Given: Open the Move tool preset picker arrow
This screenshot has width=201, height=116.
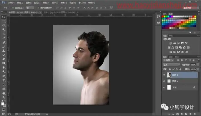Looking at the screenshot, I should coord(9,8).
